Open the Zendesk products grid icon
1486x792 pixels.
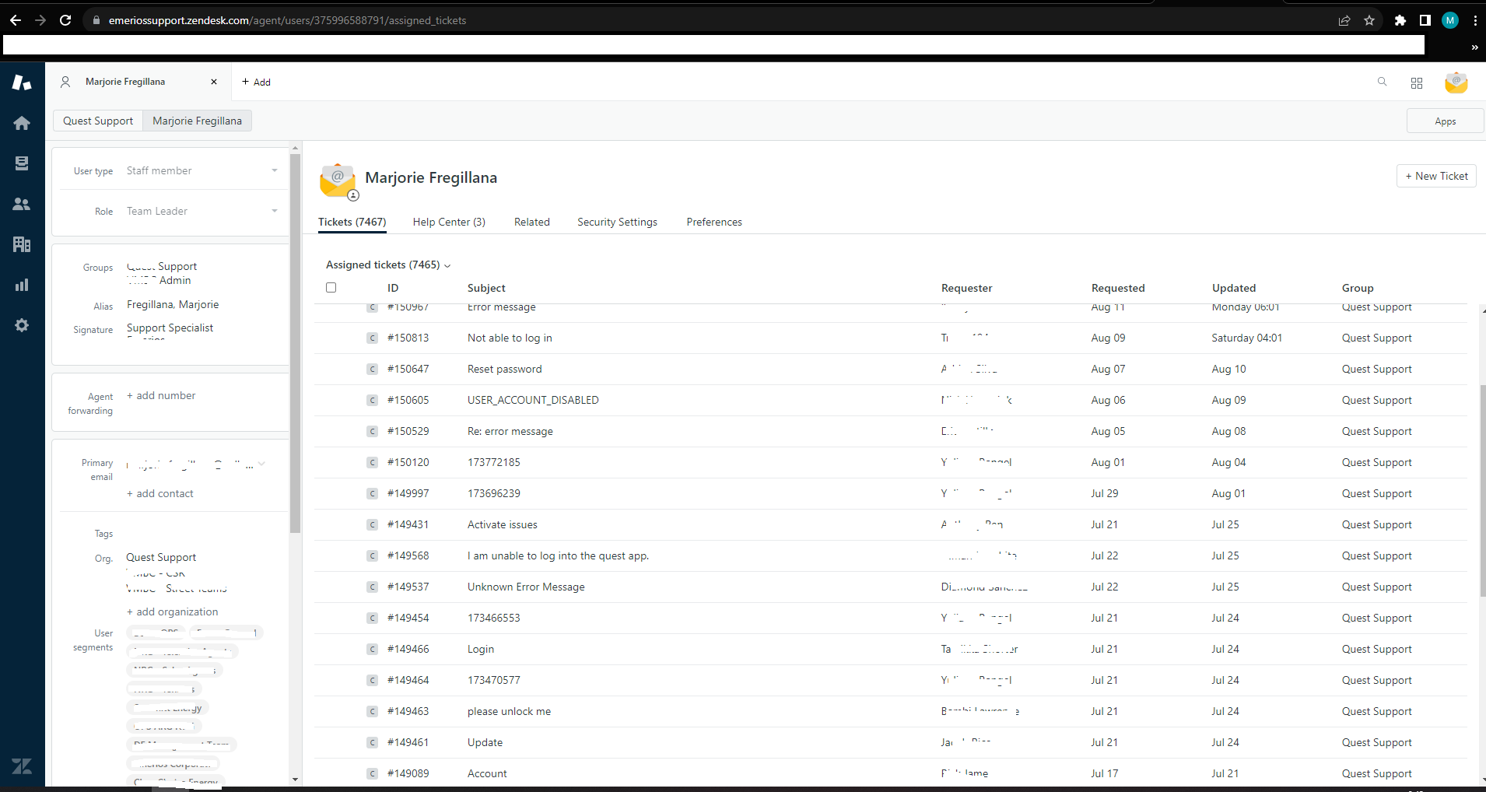click(1417, 82)
